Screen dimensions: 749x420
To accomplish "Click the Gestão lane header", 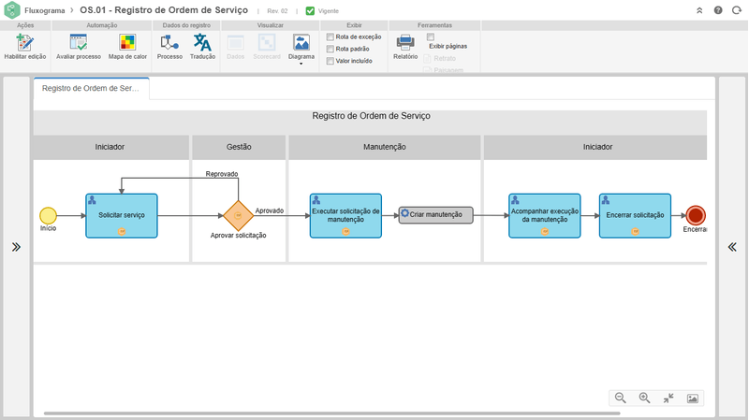I will (239, 147).
